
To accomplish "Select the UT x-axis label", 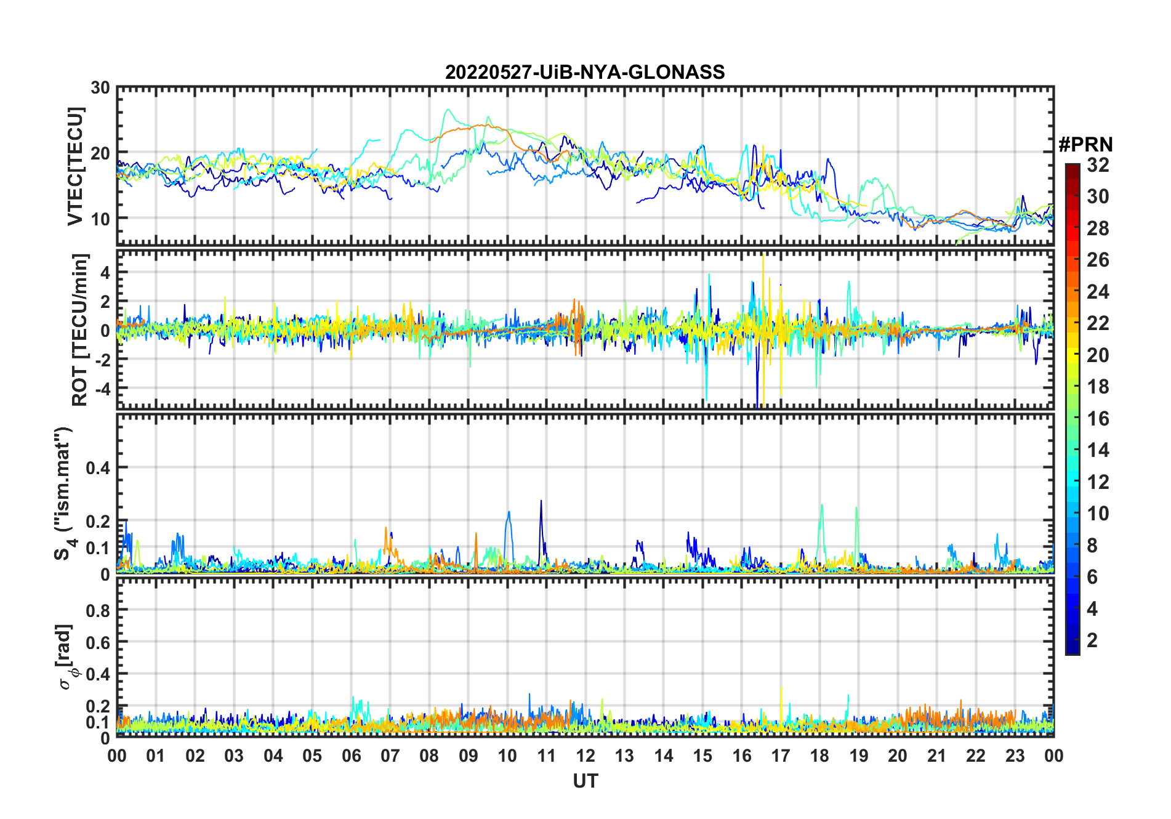I will pos(585,781).
